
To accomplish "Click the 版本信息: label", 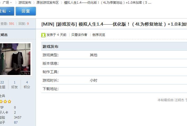I will (51, 63).
